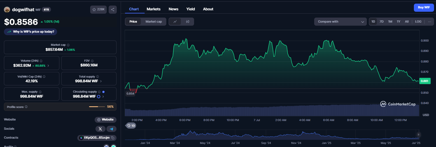Open the Telegram social icon
This screenshot has height=147, width=436.
click(x=111, y=129)
